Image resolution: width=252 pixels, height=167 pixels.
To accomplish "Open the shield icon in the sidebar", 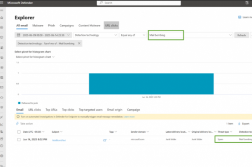I will (x=2, y=38).
